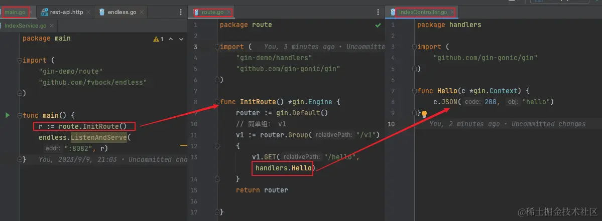Click the yellow warning stripe on main.go scrollbar
602x221 pixels.
click(184, 145)
